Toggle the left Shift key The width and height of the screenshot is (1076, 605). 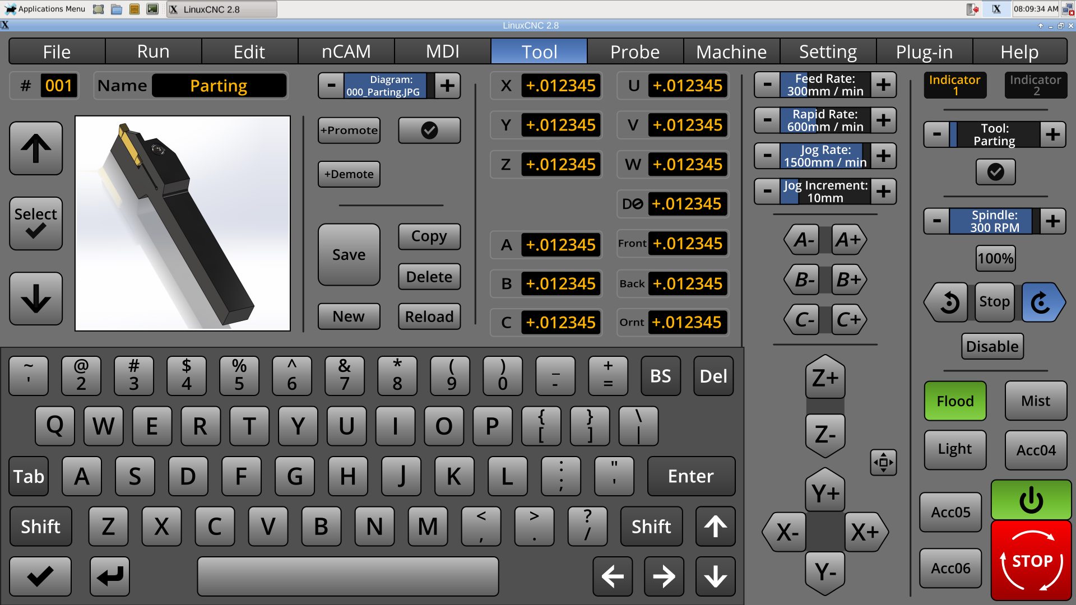[40, 527]
